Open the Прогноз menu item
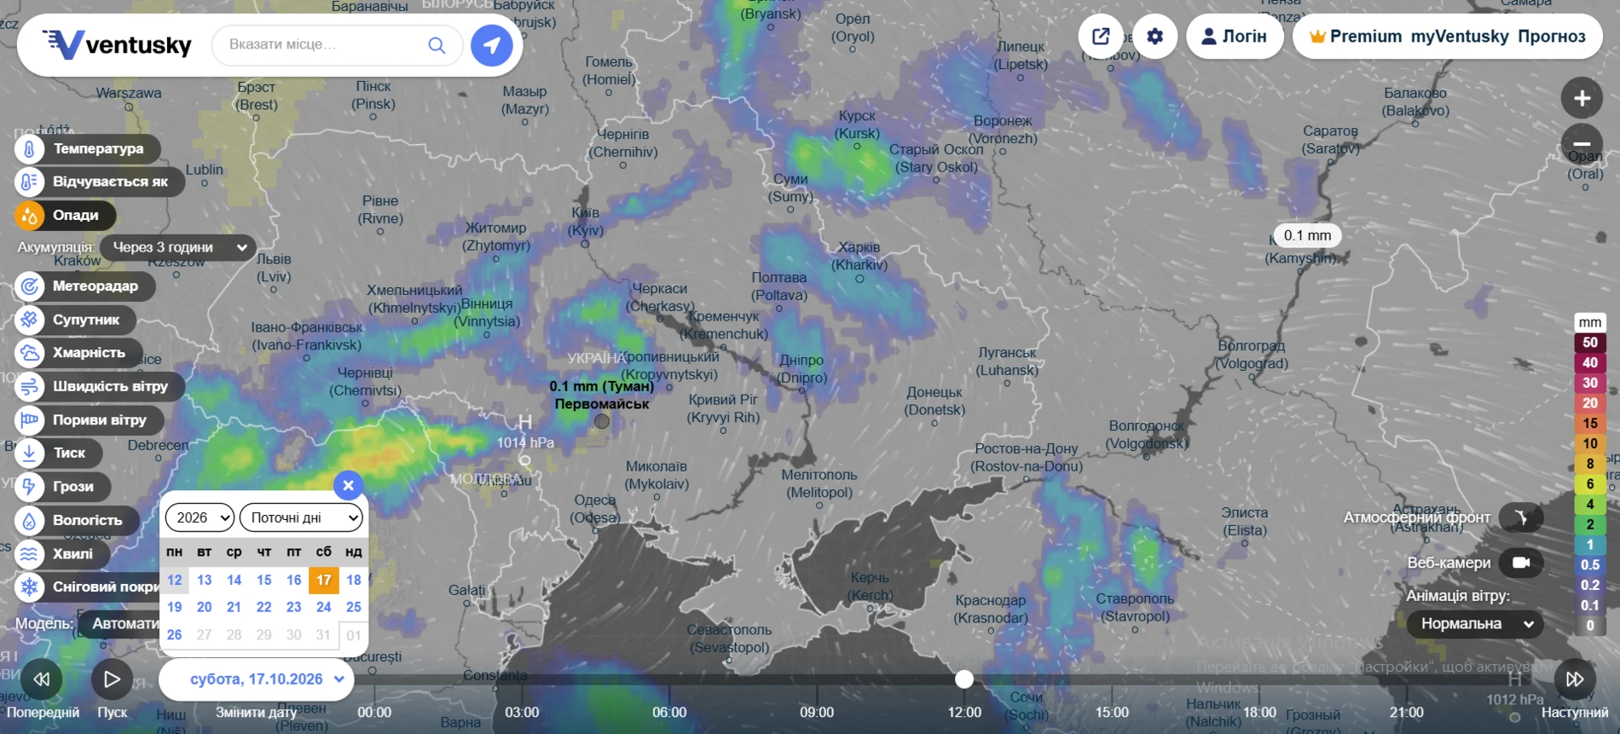The image size is (1620, 734). 1552,37
